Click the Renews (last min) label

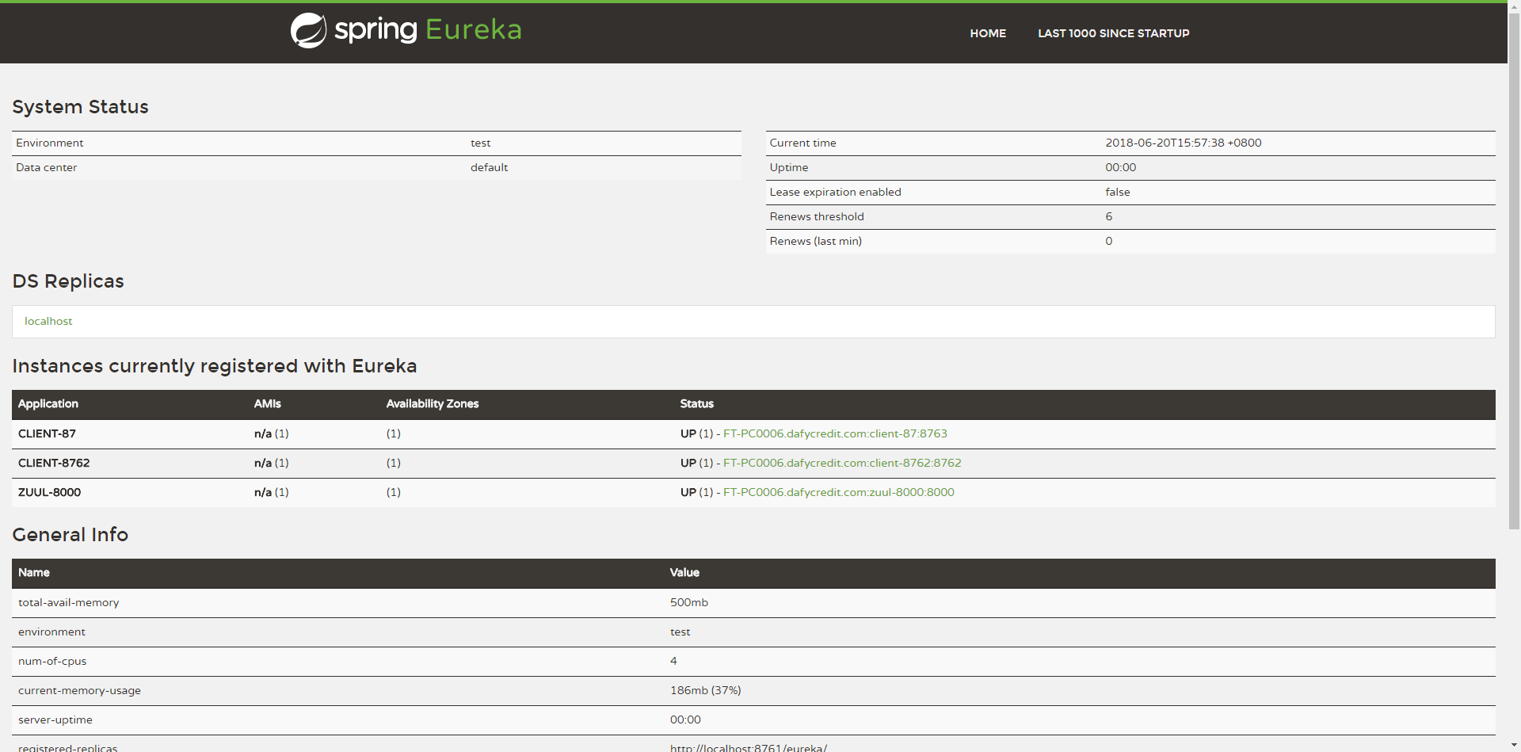pyautogui.click(x=816, y=241)
